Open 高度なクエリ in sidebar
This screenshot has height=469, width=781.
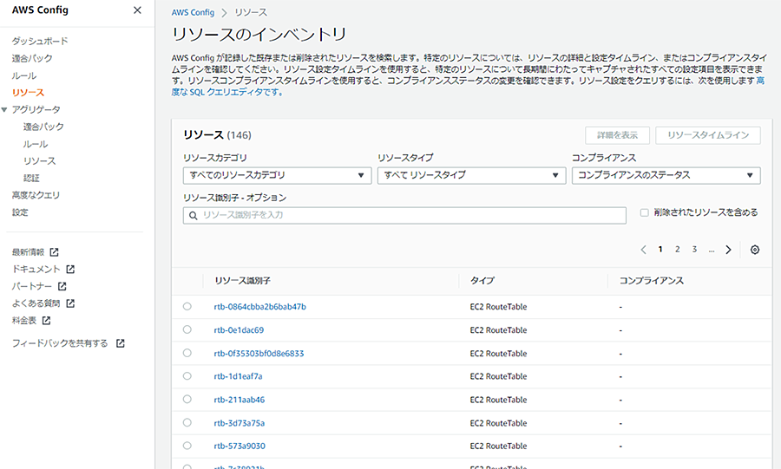(36, 195)
